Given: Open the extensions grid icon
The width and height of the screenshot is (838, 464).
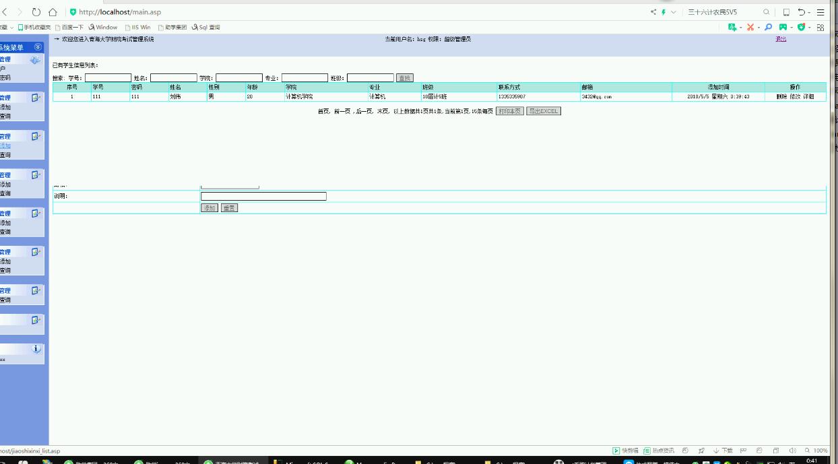Looking at the screenshot, I should (820, 28).
